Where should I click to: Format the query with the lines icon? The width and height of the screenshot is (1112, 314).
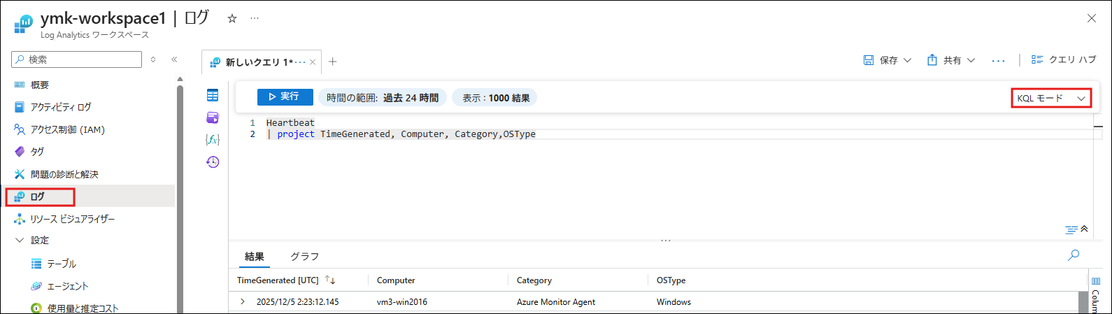1071,229
